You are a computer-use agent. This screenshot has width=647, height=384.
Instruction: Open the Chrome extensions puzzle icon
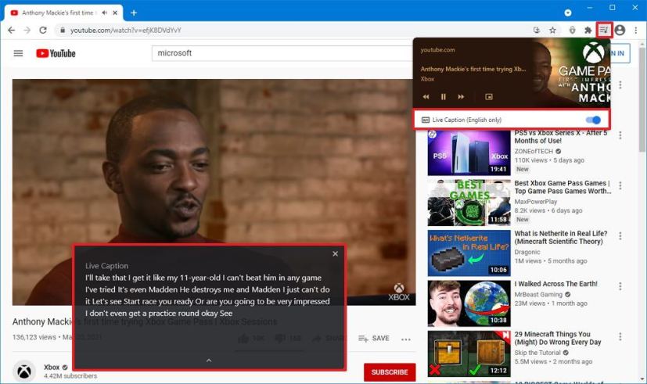tap(588, 30)
